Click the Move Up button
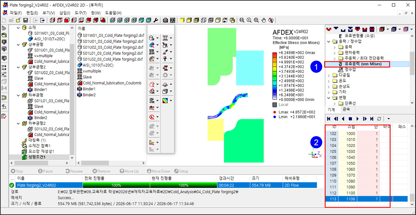Image resolution: width=416 pixels, height=215 pixels. coord(129,171)
